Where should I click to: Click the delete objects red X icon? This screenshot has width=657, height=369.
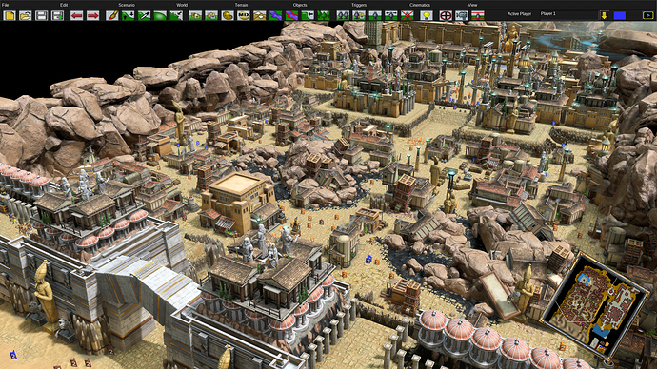click(408, 16)
